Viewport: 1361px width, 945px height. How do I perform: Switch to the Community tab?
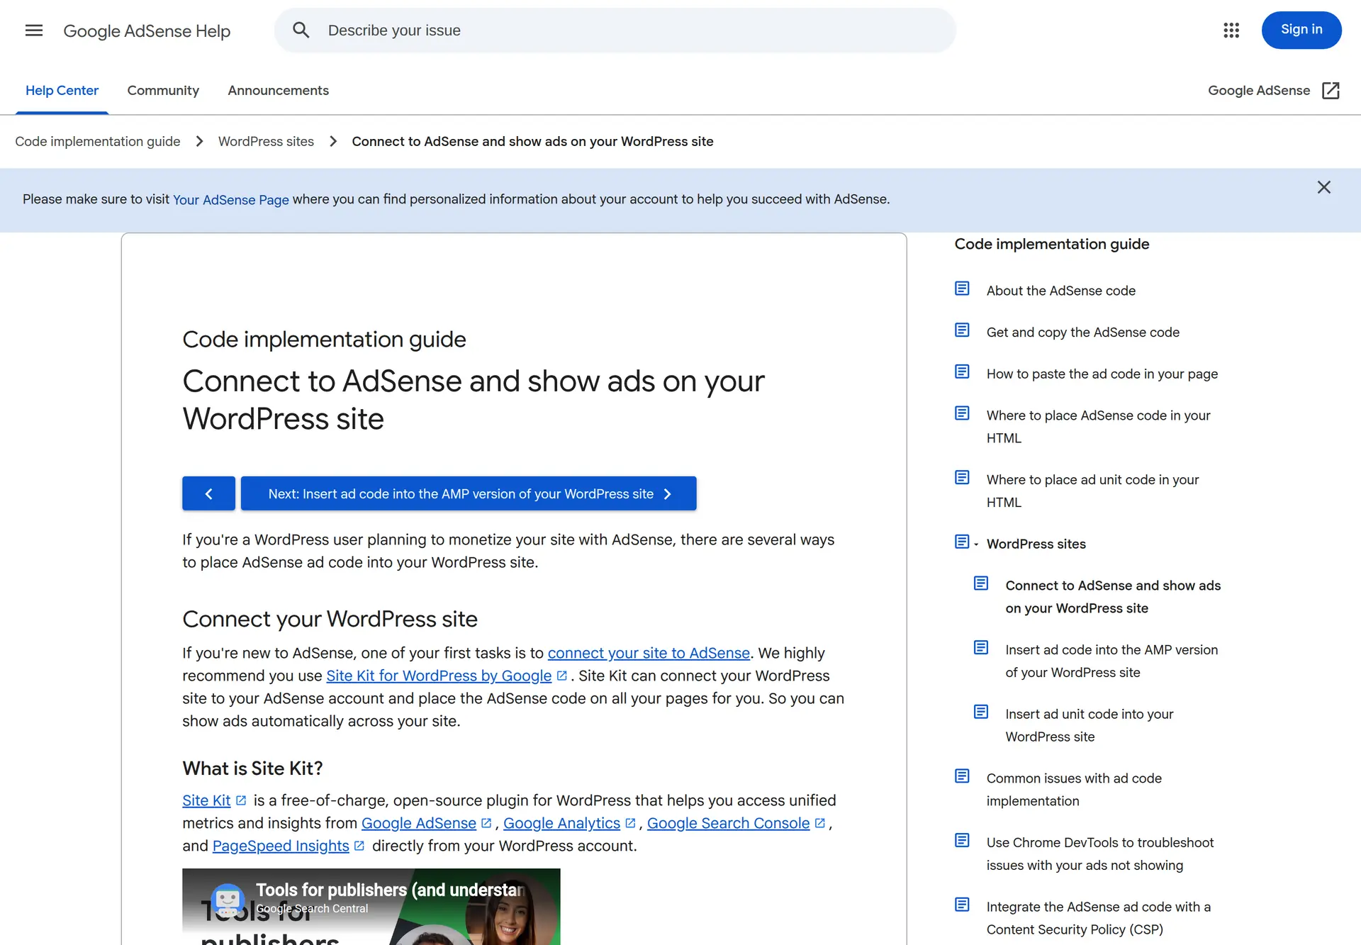pos(163,91)
